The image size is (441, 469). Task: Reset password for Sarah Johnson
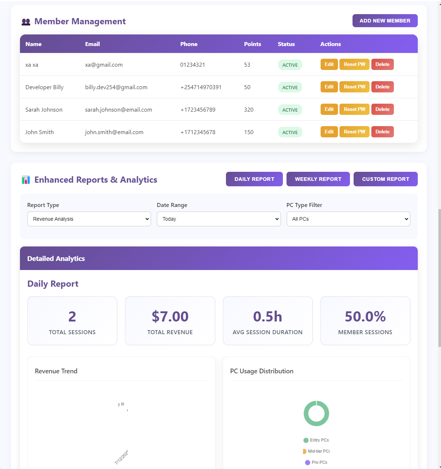(354, 109)
